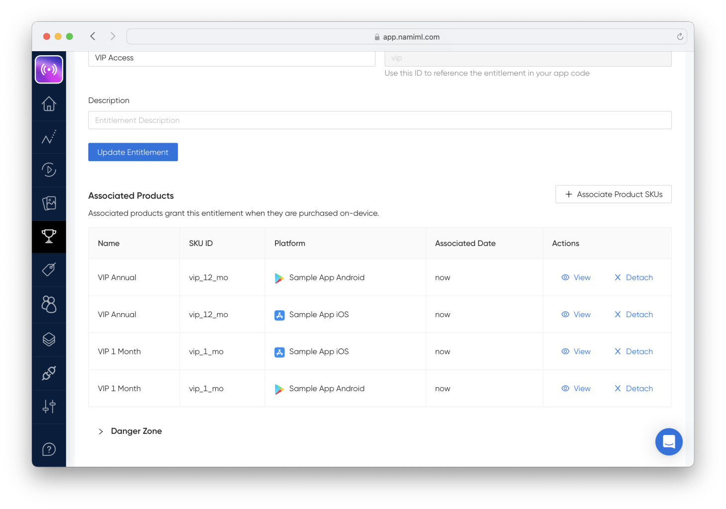Viewport: 726px width, 509px height.
Task: Detach VIP 1 Month Android product
Action: (634, 388)
